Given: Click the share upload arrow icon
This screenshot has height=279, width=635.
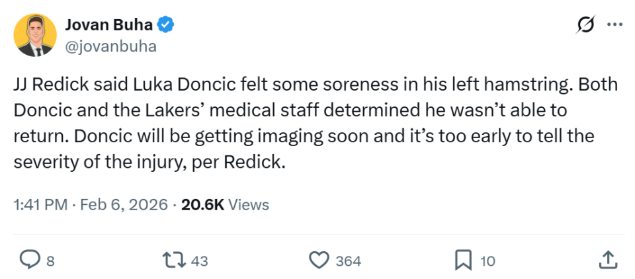Looking at the screenshot, I should point(607,260).
